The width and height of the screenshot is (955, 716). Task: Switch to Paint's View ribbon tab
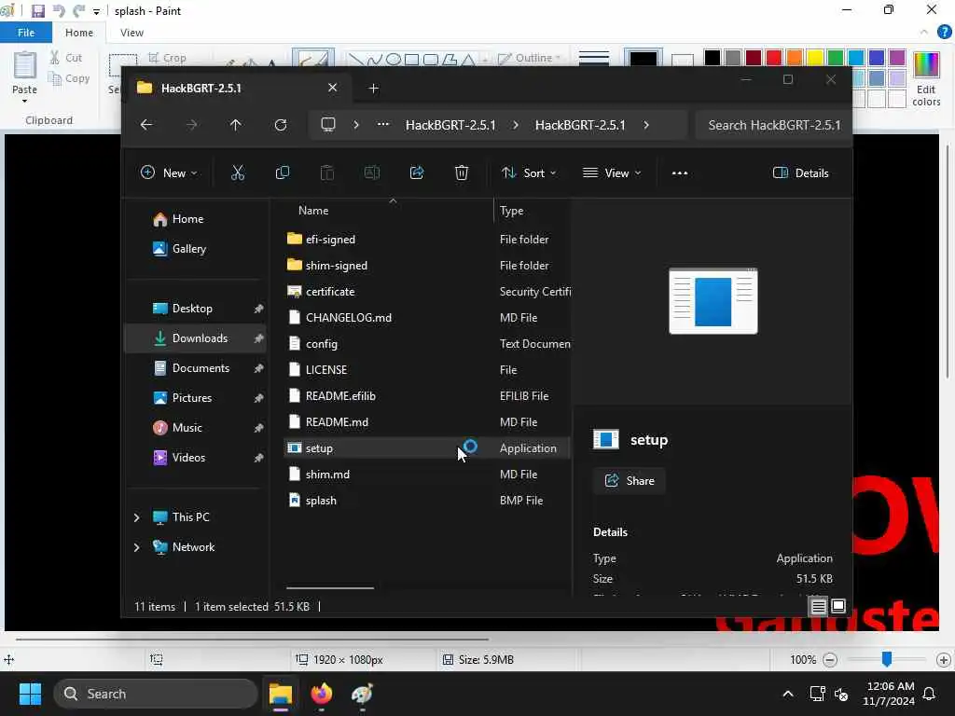tap(131, 33)
